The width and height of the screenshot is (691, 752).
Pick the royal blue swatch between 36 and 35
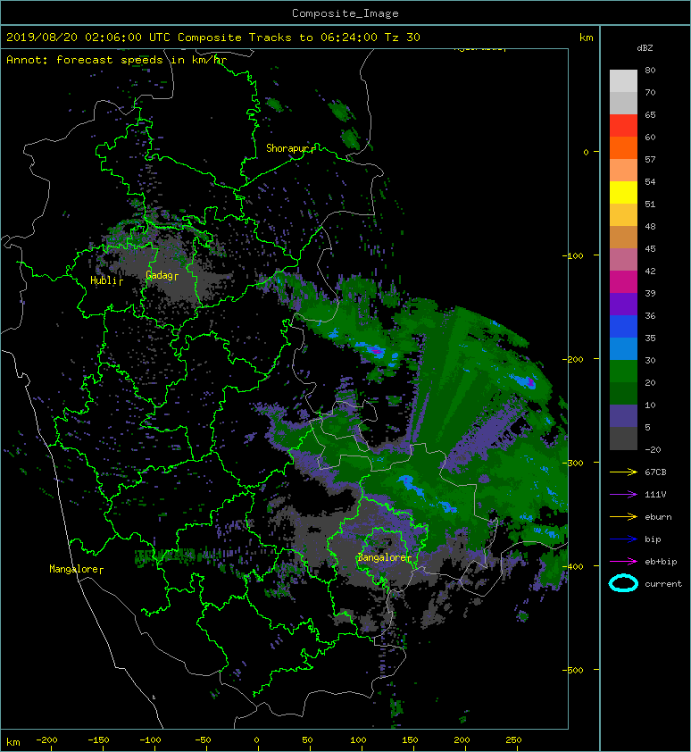pyautogui.click(x=623, y=326)
